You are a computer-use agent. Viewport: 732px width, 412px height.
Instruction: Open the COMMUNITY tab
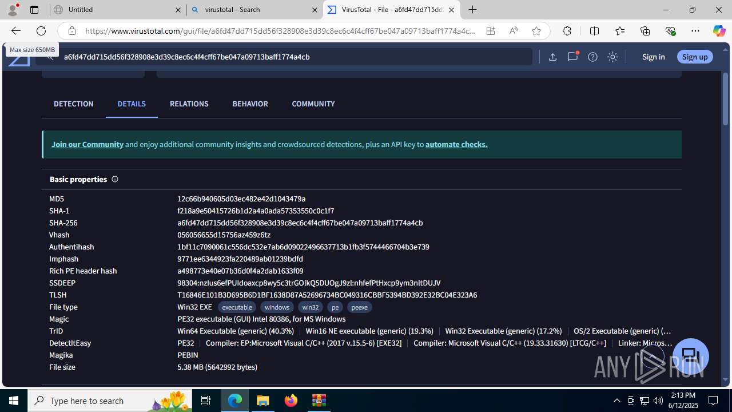point(313,104)
